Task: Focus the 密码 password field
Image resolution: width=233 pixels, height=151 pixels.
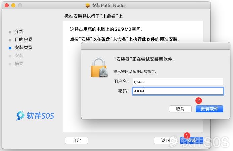Action: [178, 91]
